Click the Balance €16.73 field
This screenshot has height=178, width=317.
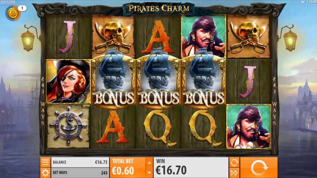click(80, 162)
